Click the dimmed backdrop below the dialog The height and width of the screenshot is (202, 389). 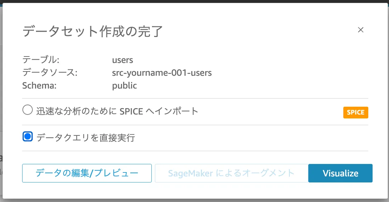194,200
